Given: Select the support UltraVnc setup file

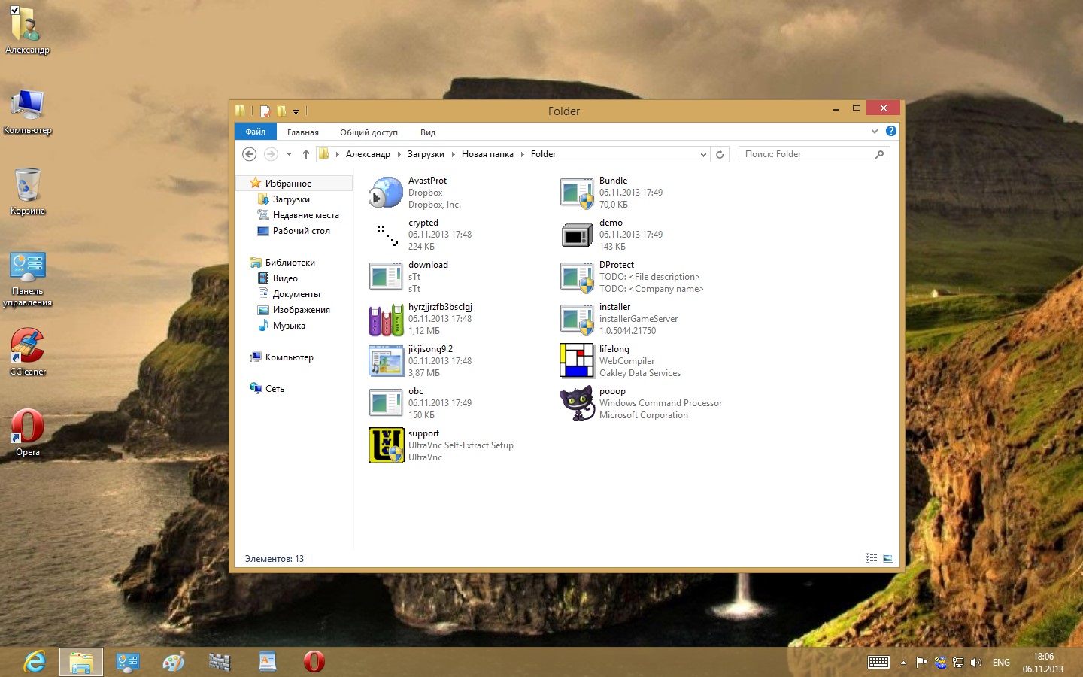Looking at the screenshot, I should 386,445.
